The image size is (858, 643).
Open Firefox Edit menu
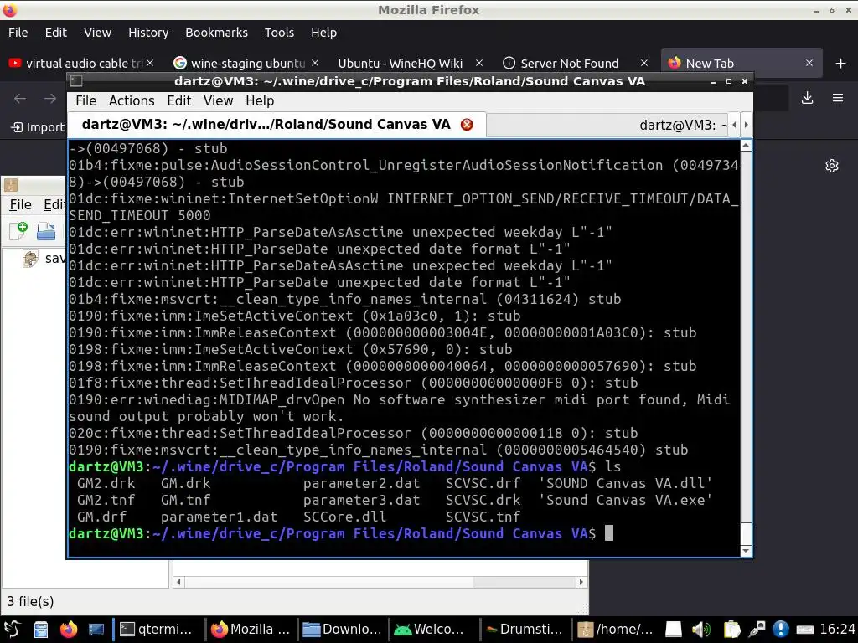pyautogui.click(x=56, y=33)
